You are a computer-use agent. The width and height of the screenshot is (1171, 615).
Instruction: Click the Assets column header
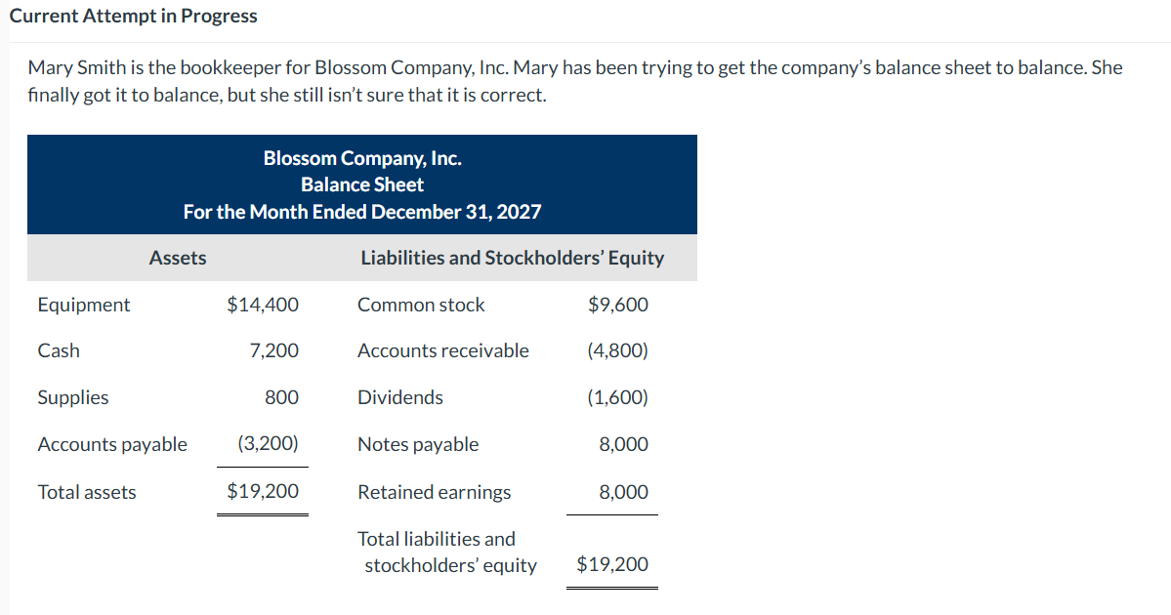click(x=178, y=258)
